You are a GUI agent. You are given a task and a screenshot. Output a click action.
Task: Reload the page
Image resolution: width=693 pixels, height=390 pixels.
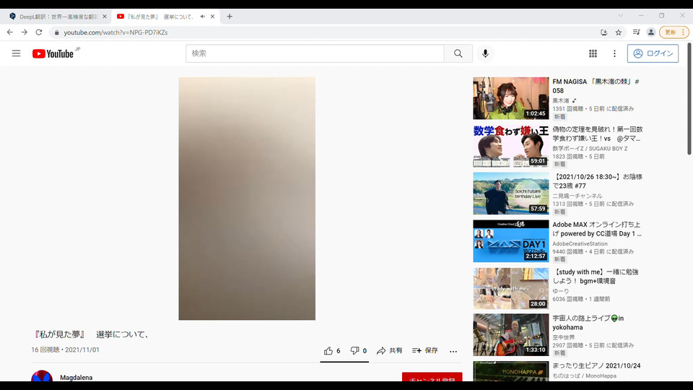(39, 32)
